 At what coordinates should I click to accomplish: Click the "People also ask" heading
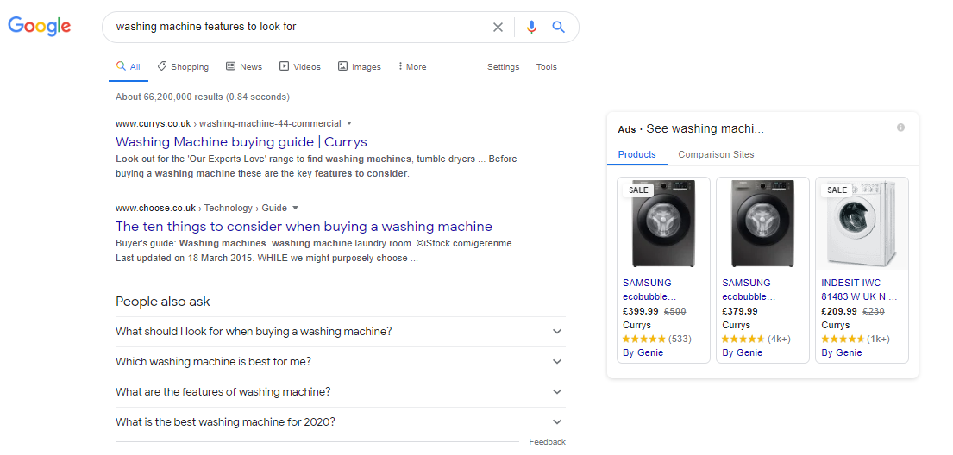pos(163,302)
